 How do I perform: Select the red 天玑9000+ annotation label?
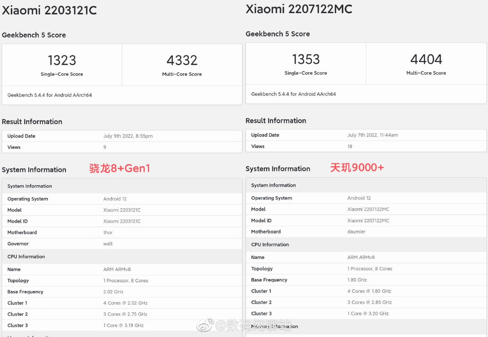357,168
